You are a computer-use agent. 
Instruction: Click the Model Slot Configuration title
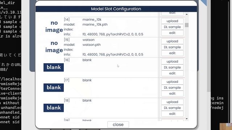(x=116, y=9)
